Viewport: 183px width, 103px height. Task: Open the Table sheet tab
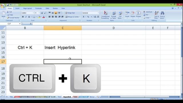tap(75, 97)
